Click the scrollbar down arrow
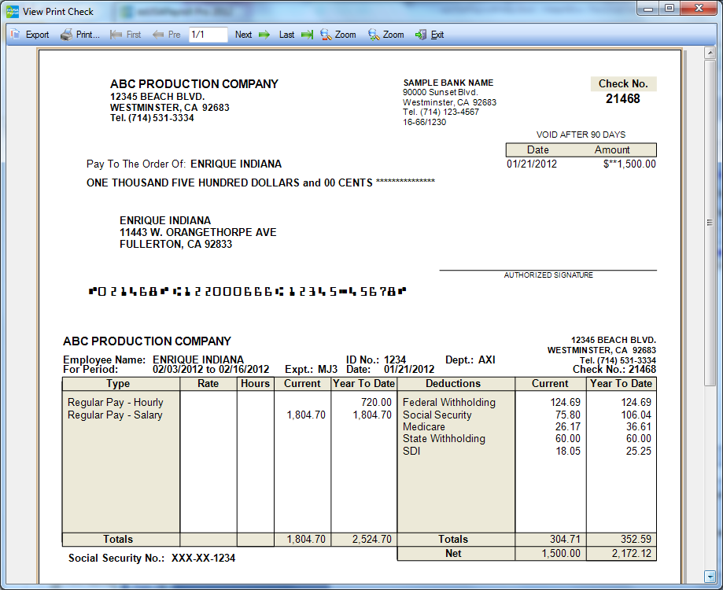The width and height of the screenshot is (723, 590). pyautogui.click(x=710, y=575)
